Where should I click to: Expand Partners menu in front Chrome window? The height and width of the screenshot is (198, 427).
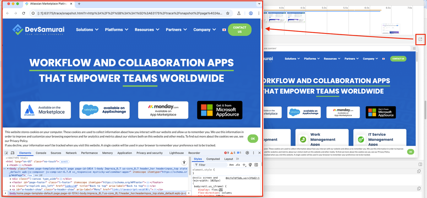tap(176, 30)
